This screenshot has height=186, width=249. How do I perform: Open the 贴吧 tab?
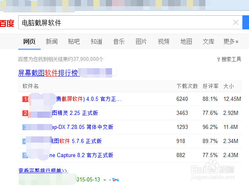click(x=74, y=42)
